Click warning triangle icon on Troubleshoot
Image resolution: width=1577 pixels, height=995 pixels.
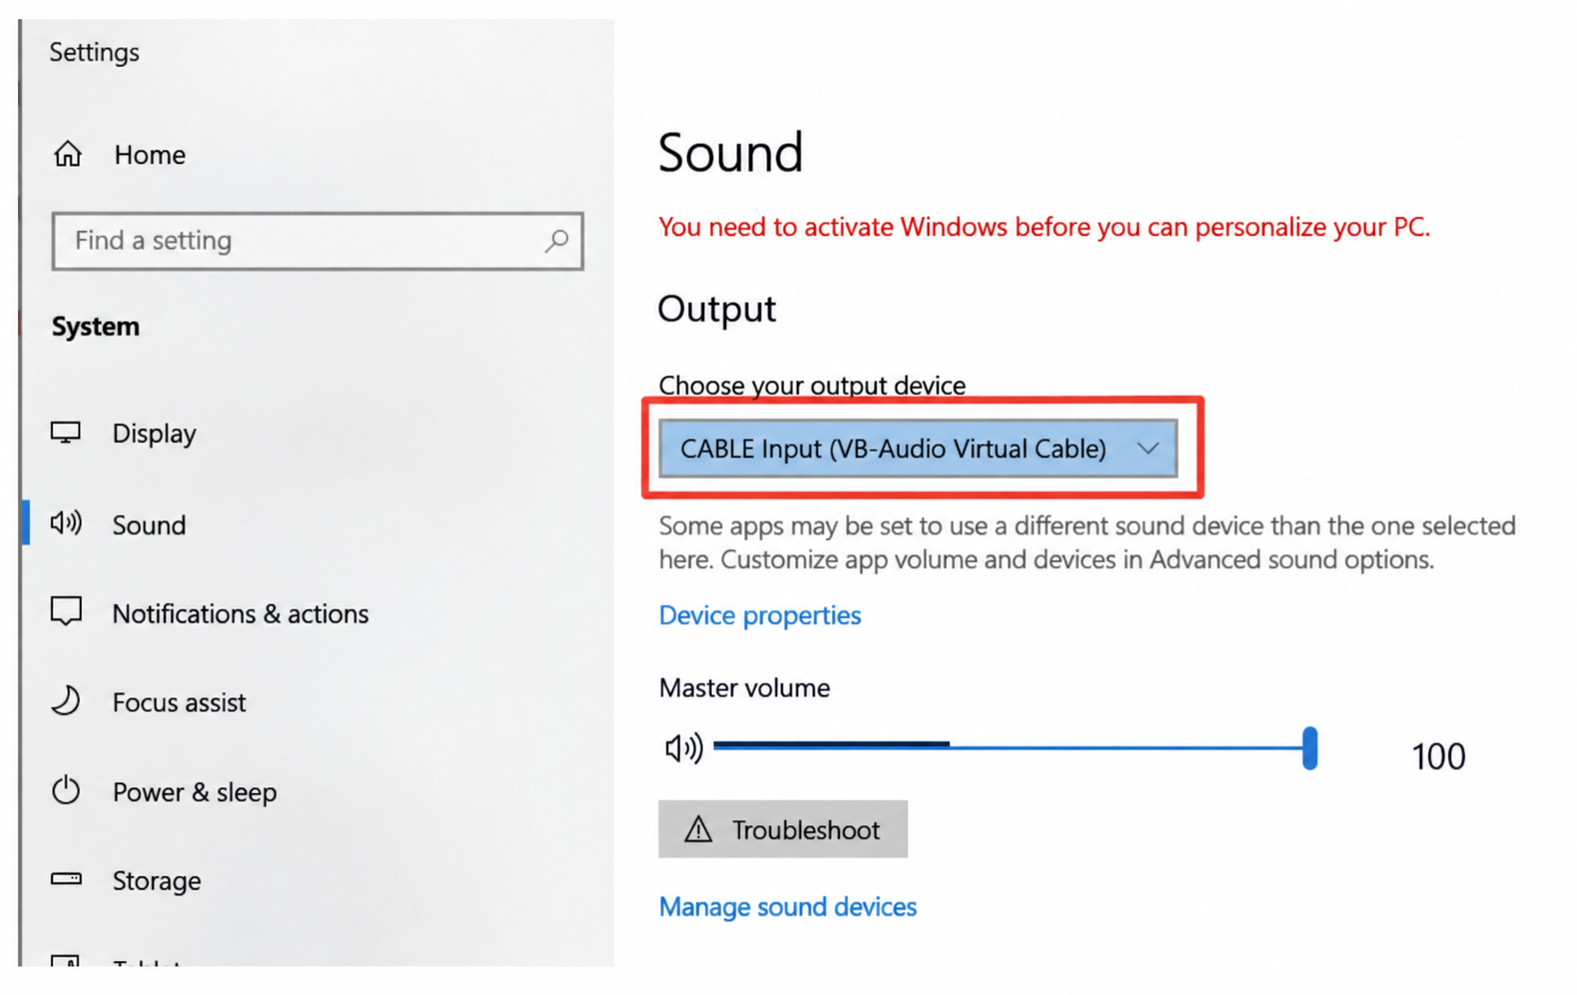tap(698, 829)
